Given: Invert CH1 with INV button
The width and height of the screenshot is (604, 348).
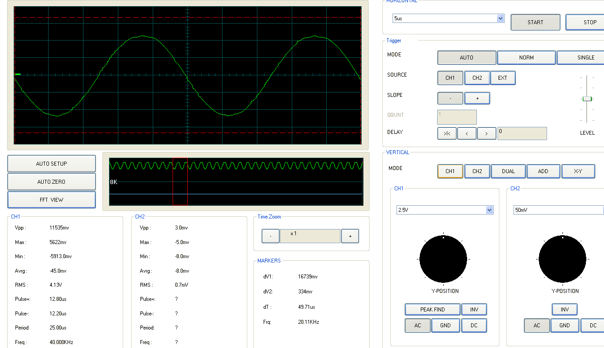Looking at the screenshot, I should pyautogui.click(x=474, y=310).
